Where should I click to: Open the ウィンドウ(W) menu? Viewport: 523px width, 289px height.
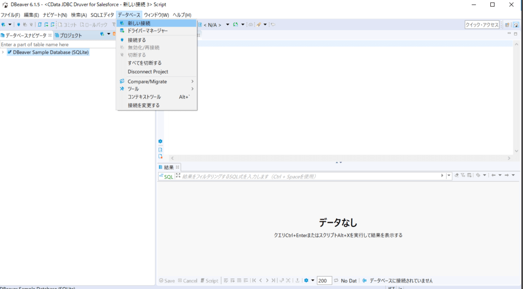tap(156, 15)
